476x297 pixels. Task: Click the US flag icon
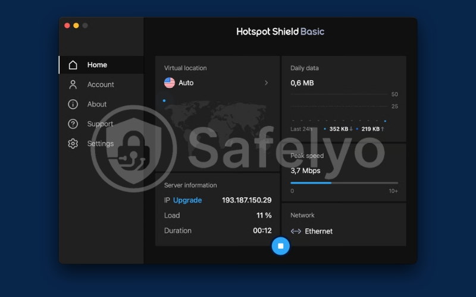pos(170,83)
